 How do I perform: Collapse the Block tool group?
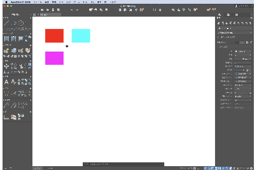tap(3, 45)
